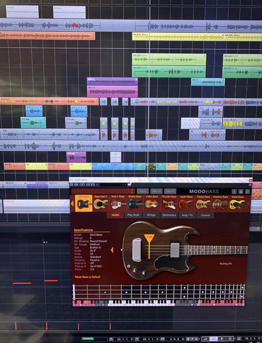Select the red highlighted audio segment on top track
The width and height of the screenshot is (262, 343).
pyautogui.click(x=75, y=25)
